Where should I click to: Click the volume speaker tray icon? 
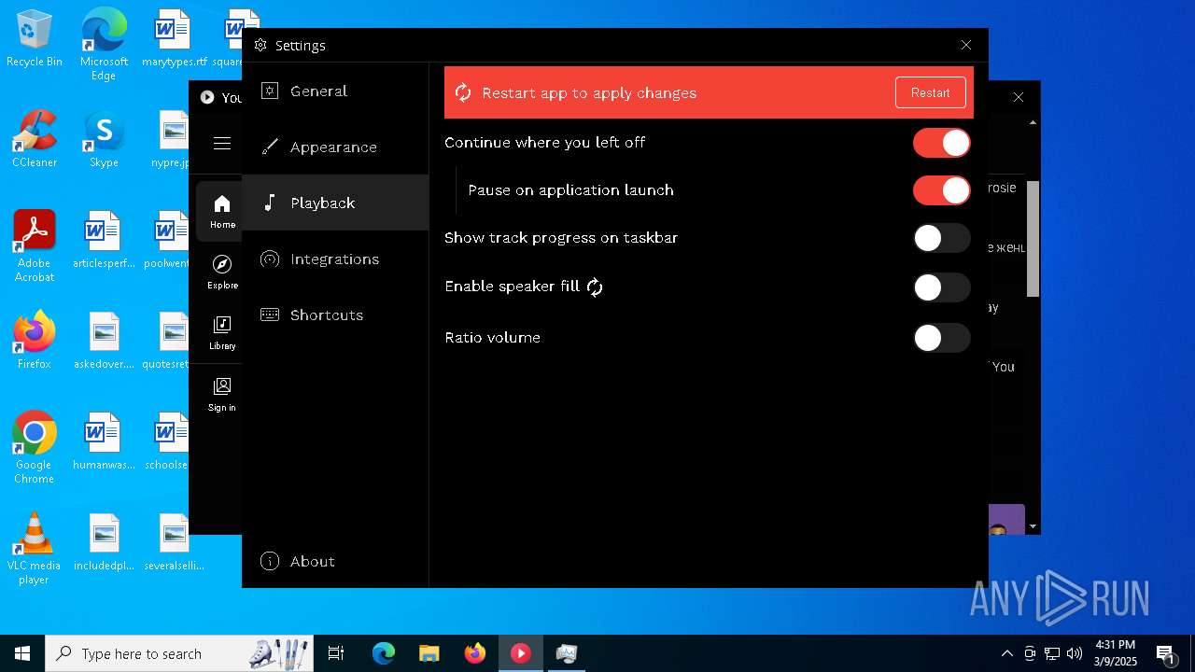tap(1075, 653)
